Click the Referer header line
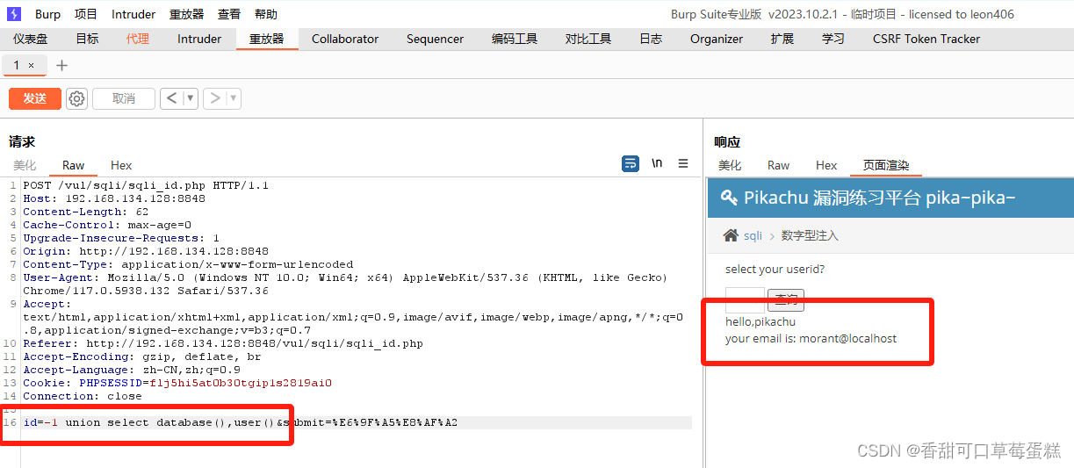The image size is (1074, 468). (x=223, y=343)
